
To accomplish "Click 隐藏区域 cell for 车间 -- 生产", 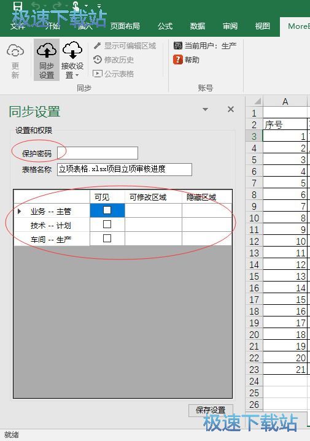I will [x=207, y=239].
